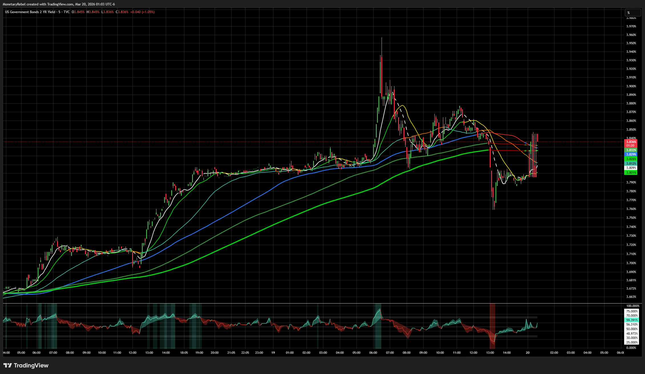Click the white 3.809% price label

(x=631, y=168)
